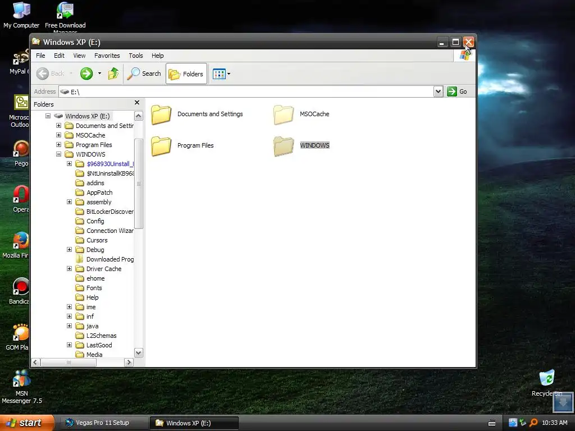Viewport: 575px width, 431px height.
Task: Expand the $968930Uinstall tree node
Action: (69, 163)
